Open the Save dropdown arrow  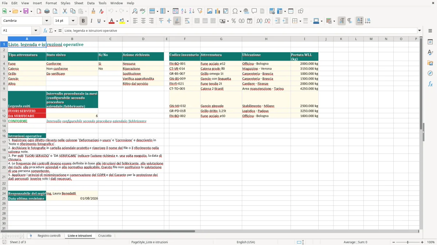(x=31, y=11)
